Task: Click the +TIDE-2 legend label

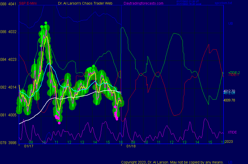Action: [234, 72]
